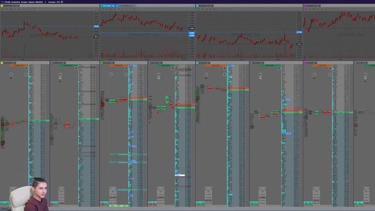Click the red best-ask row in green-linked order book
This screenshot has height=211, width=375.
tap(138, 98)
